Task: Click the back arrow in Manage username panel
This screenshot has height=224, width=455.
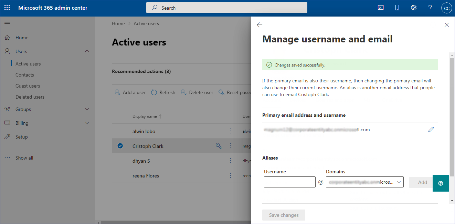Action: click(x=260, y=25)
